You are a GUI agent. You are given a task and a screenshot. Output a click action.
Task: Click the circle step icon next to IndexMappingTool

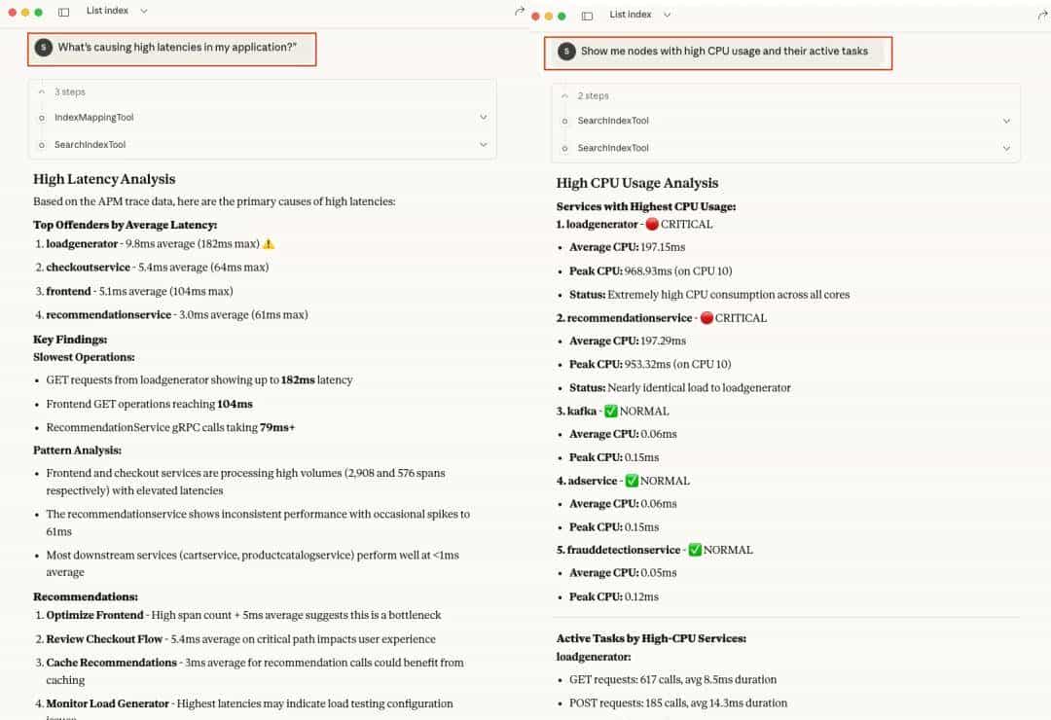(x=42, y=118)
